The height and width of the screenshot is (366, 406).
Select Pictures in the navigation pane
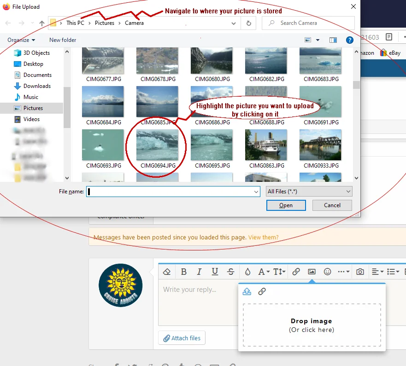pyautogui.click(x=33, y=108)
